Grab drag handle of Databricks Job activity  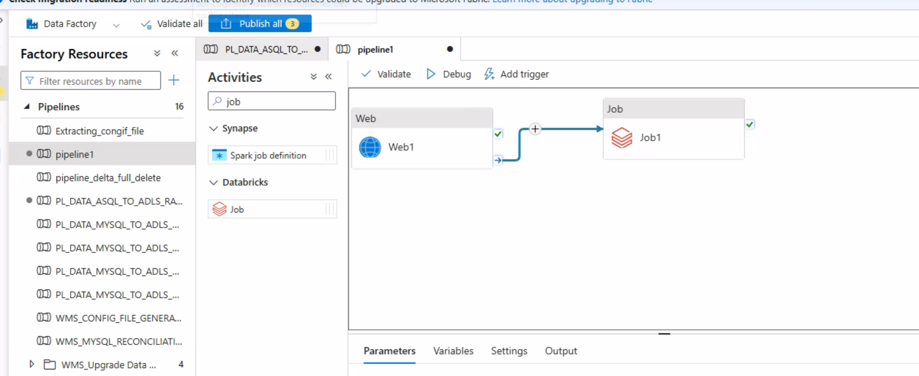(x=330, y=209)
